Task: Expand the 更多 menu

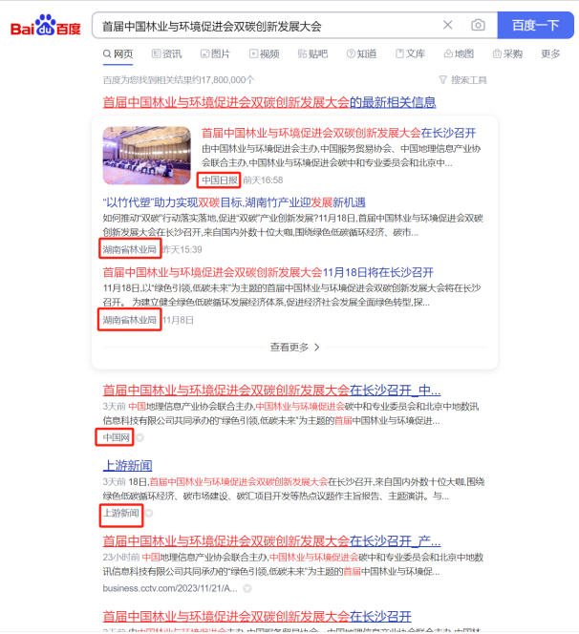Action: [x=550, y=53]
